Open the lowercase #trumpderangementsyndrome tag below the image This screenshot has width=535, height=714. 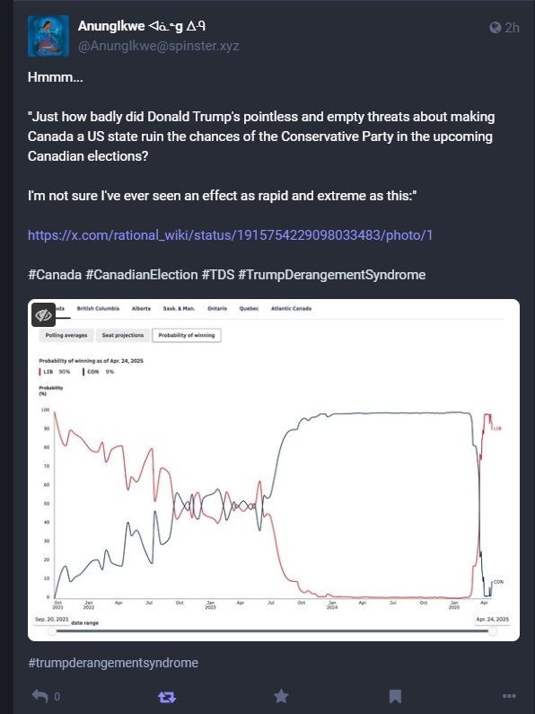click(113, 663)
